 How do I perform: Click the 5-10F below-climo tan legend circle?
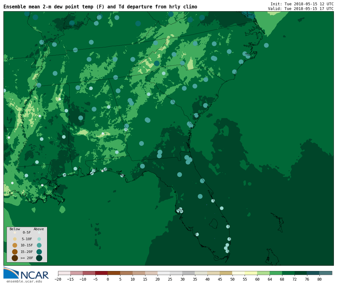click(15, 239)
